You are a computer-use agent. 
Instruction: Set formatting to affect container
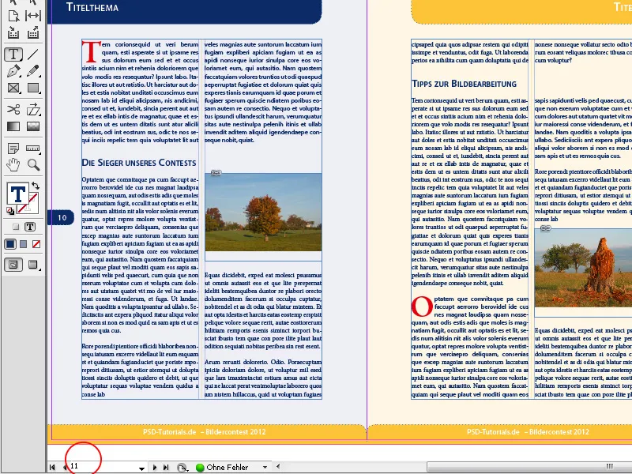pyautogui.click(x=16, y=227)
